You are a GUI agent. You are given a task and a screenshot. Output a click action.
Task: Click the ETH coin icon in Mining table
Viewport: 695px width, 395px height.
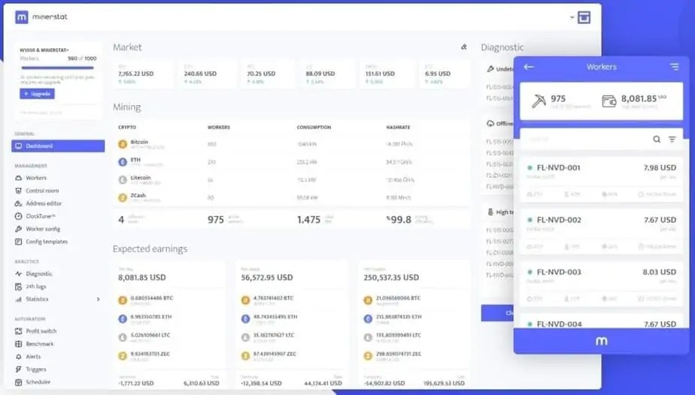[x=123, y=162]
